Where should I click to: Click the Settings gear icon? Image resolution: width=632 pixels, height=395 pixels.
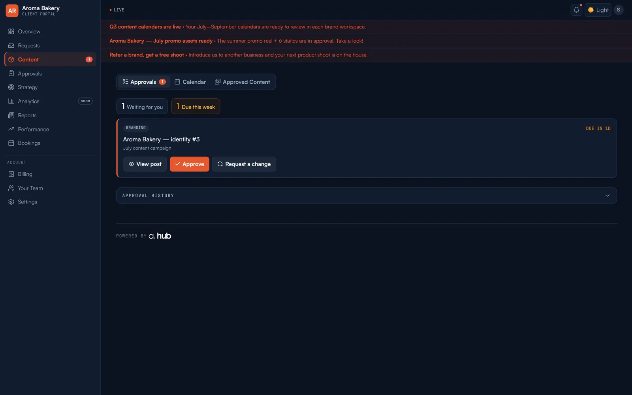pyautogui.click(x=11, y=202)
